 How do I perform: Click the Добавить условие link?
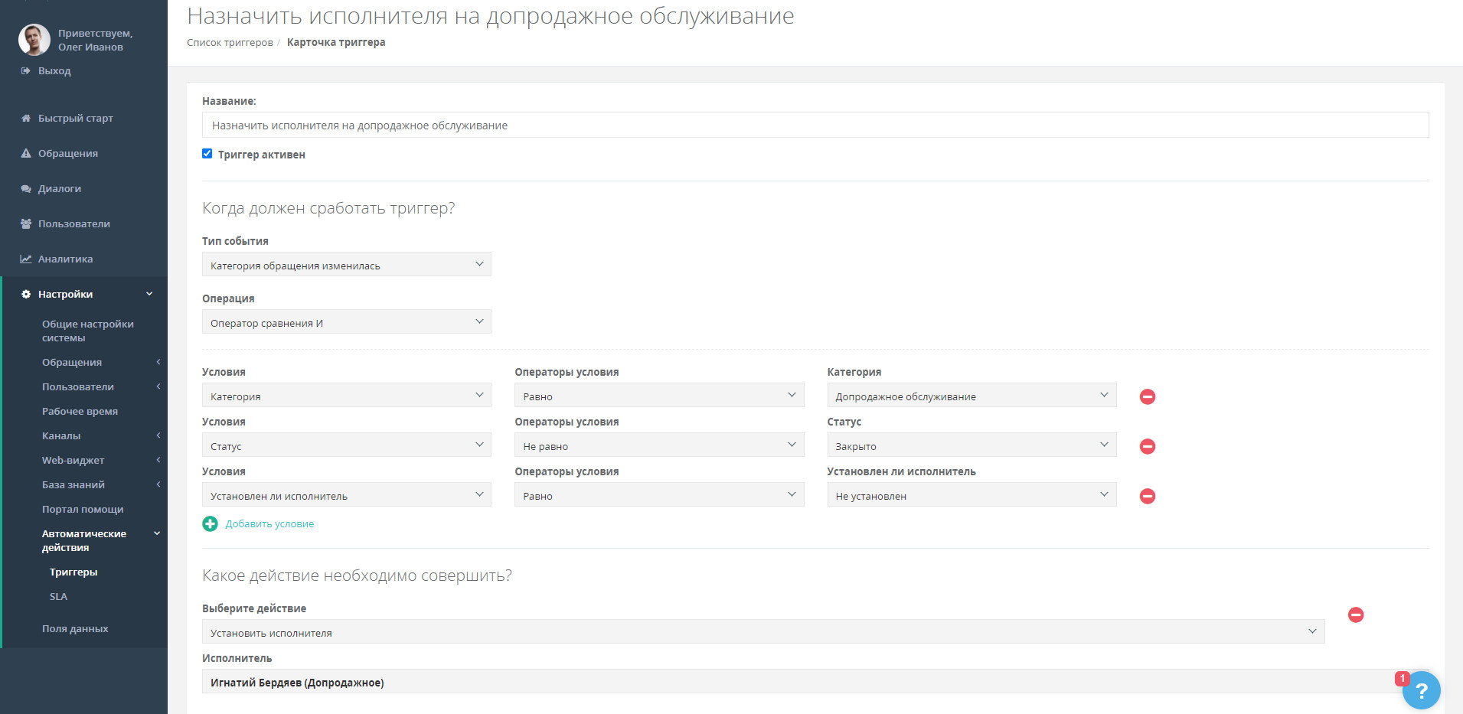[x=269, y=523]
